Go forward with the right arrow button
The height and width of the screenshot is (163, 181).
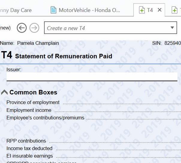click(34, 28)
